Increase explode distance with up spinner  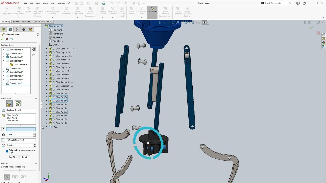(34, 134)
